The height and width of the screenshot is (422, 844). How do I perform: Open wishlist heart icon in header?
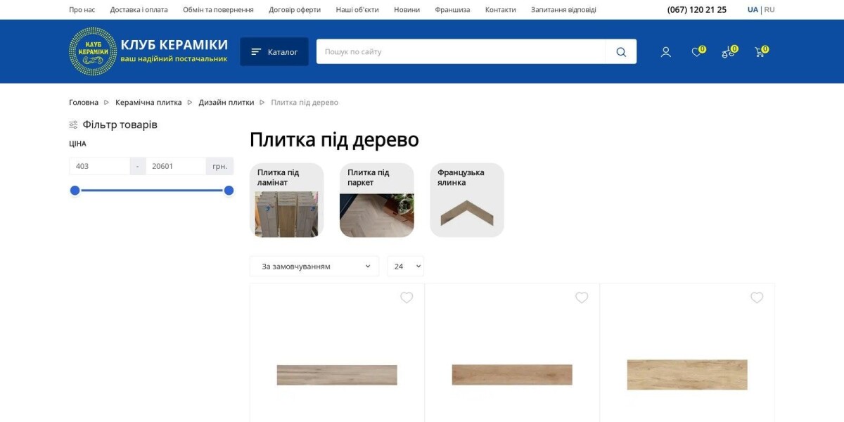pyautogui.click(x=697, y=52)
